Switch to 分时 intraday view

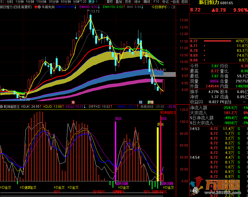click(x=10, y=2)
